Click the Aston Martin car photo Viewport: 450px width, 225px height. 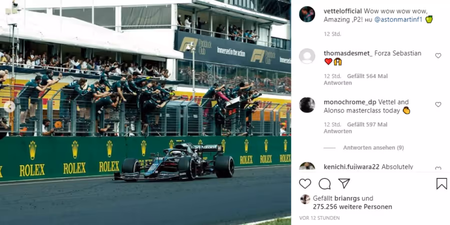(x=145, y=112)
